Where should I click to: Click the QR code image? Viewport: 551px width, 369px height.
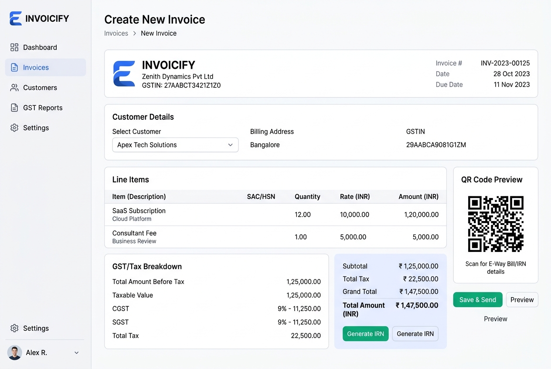pyautogui.click(x=496, y=224)
